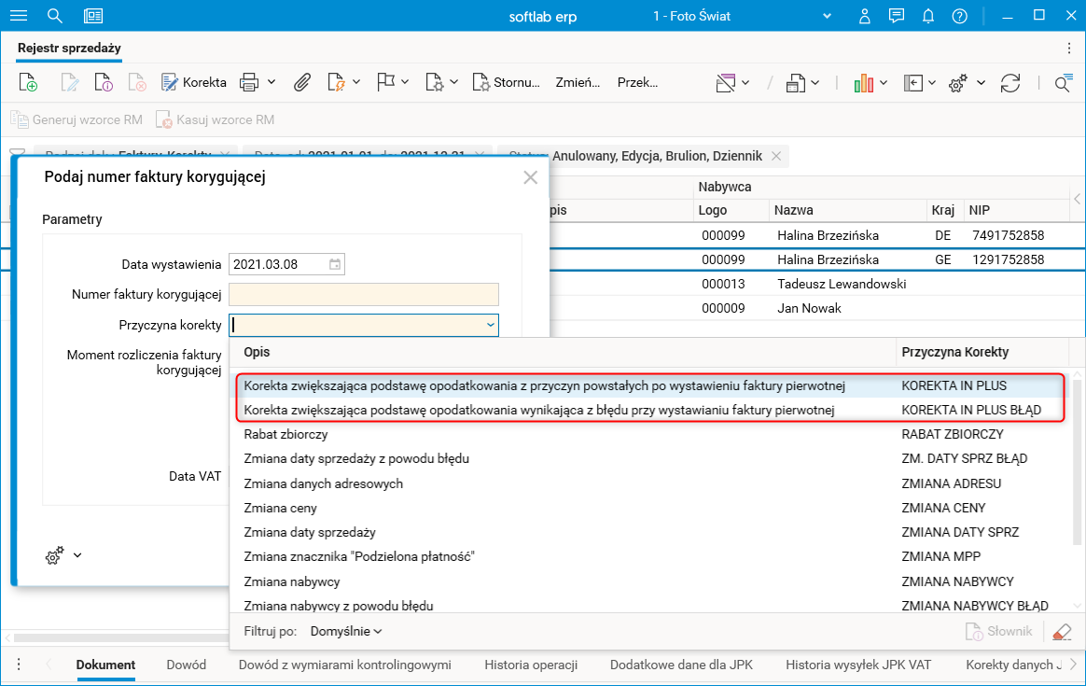Click the Numer faktury korygującej input field

[x=364, y=295]
